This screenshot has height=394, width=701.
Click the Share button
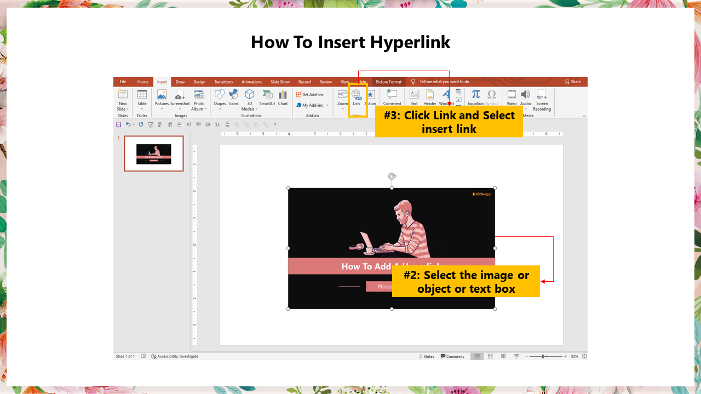573,82
